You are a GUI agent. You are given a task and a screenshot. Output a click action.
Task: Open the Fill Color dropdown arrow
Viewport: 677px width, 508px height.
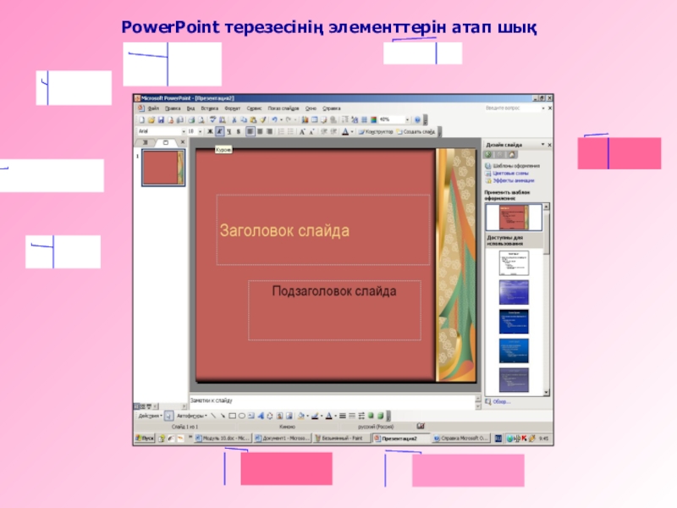(x=308, y=416)
